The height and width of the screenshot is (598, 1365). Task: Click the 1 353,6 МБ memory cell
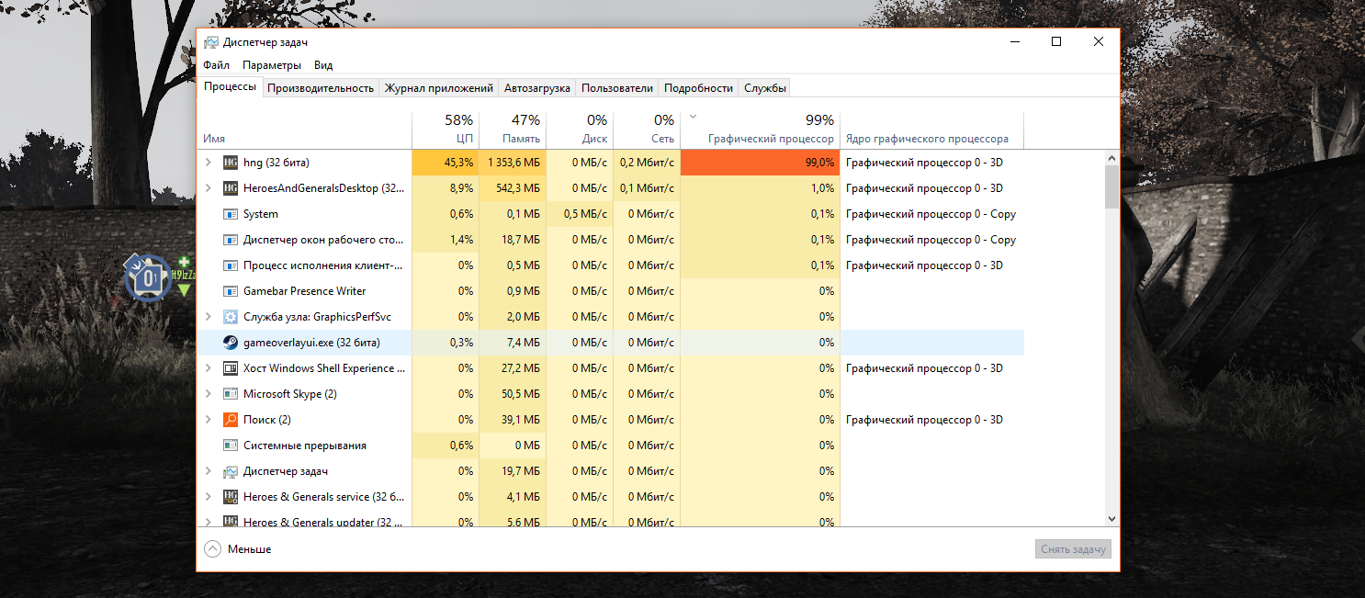click(512, 163)
